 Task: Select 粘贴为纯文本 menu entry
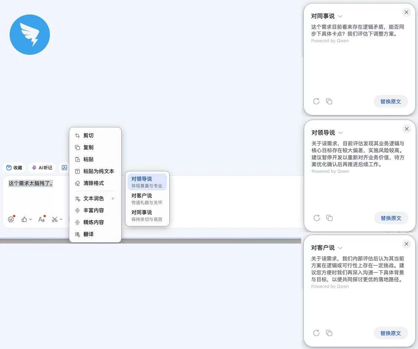tap(95, 171)
